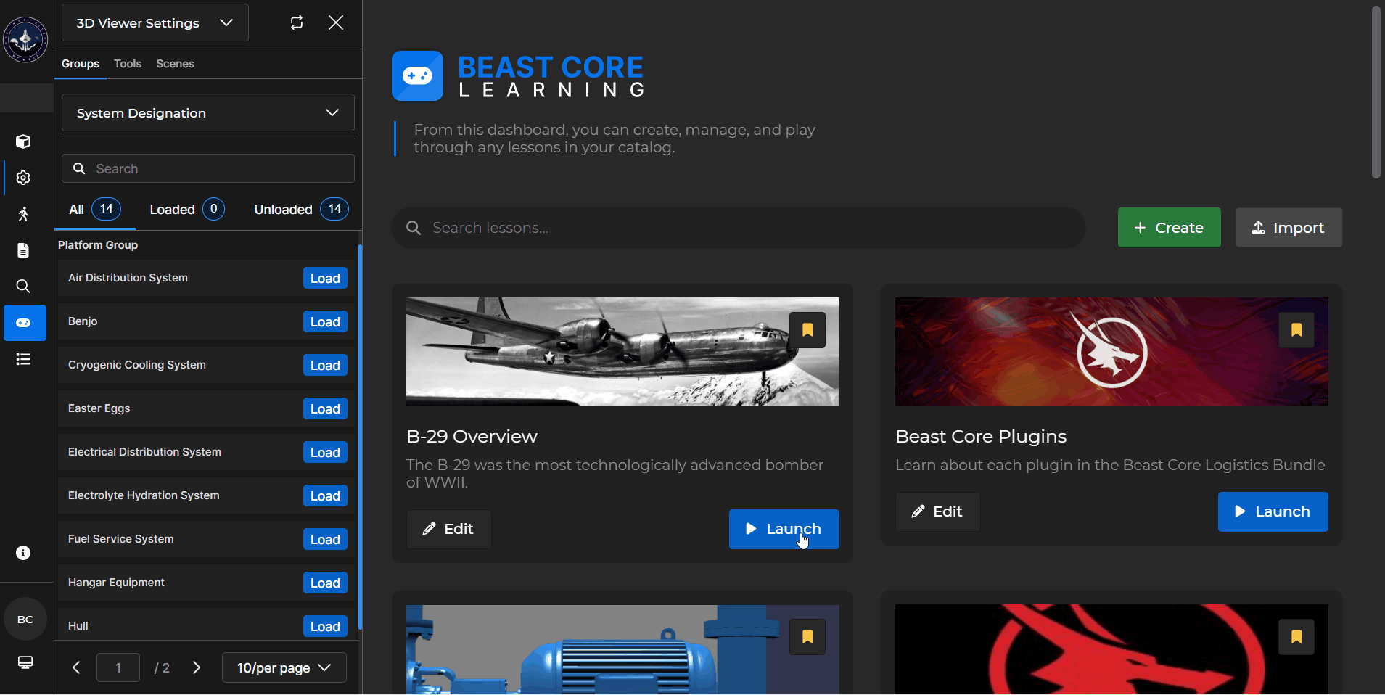
Task: Click the green Create button
Action: pos(1169,228)
